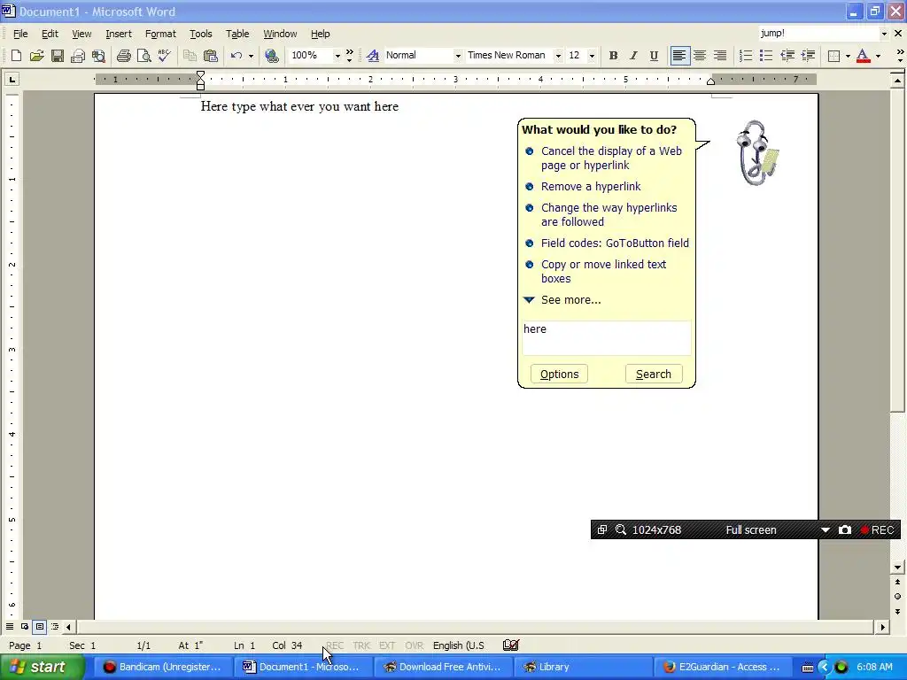
Task: Apply red font color button
Action: (863, 56)
